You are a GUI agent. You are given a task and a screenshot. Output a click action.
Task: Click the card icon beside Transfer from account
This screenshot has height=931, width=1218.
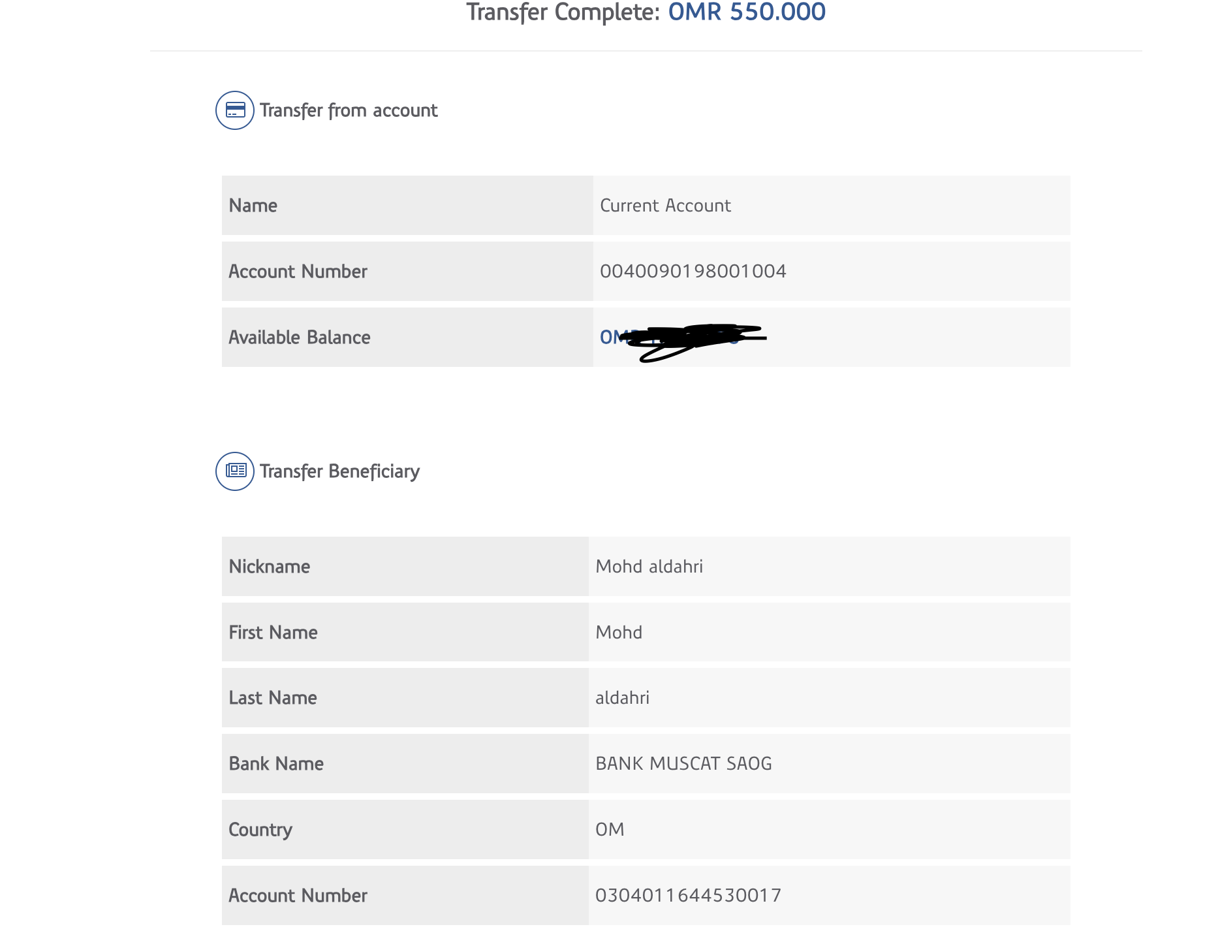[x=235, y=110]
